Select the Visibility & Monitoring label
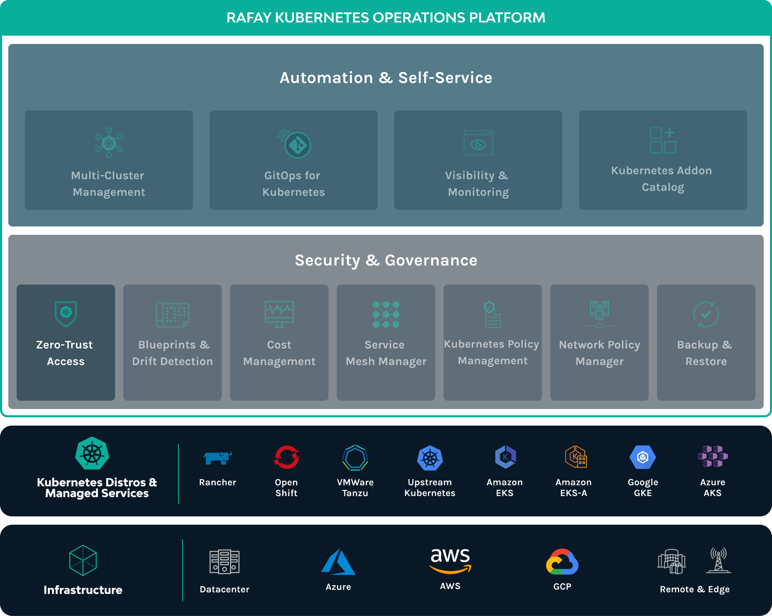Image resolution: width=772 pixels, height=616 pixels. [478, 184]
